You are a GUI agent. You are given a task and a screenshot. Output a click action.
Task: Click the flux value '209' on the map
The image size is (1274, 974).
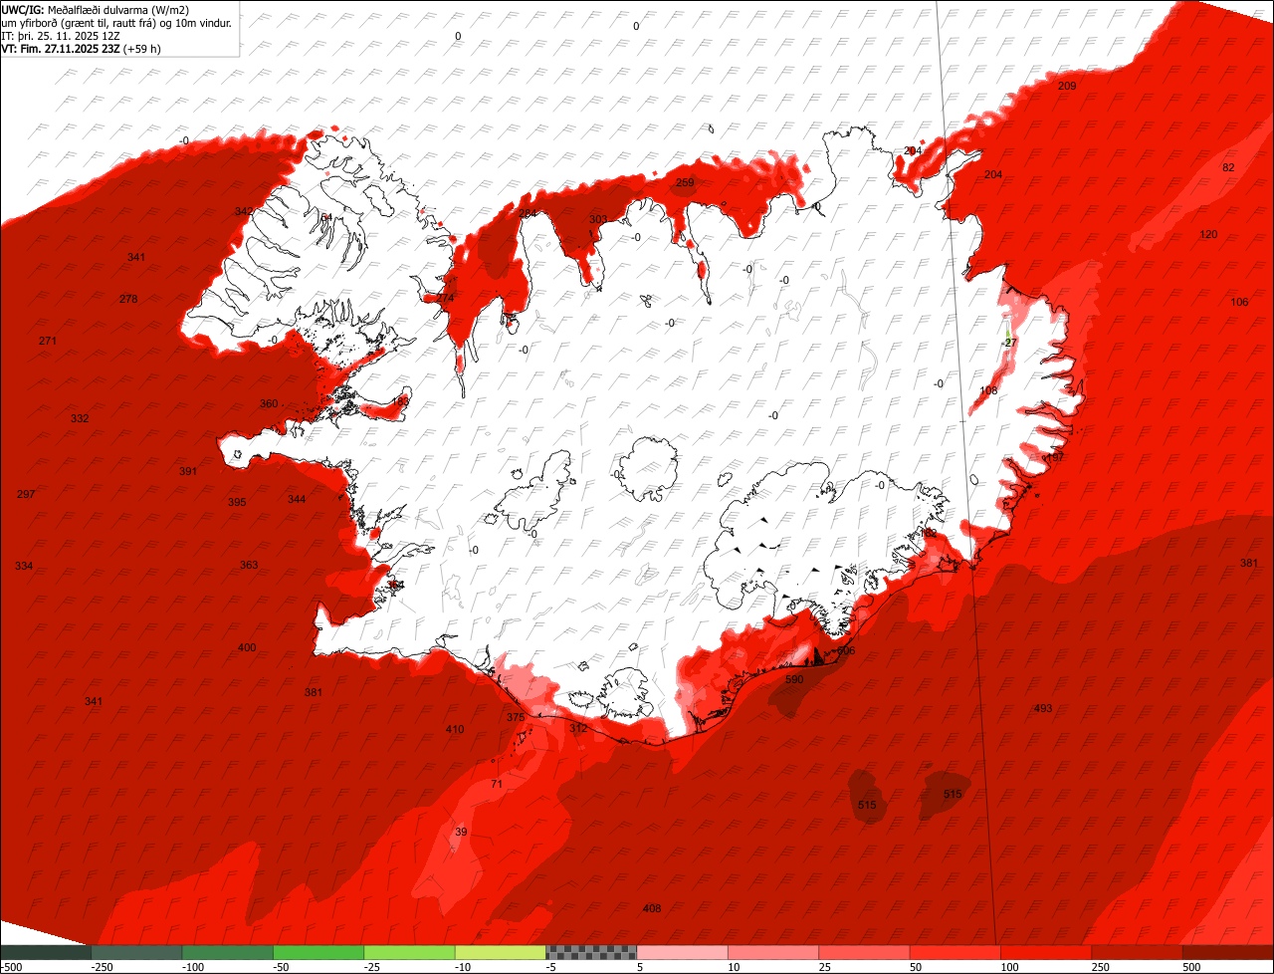1067,87
